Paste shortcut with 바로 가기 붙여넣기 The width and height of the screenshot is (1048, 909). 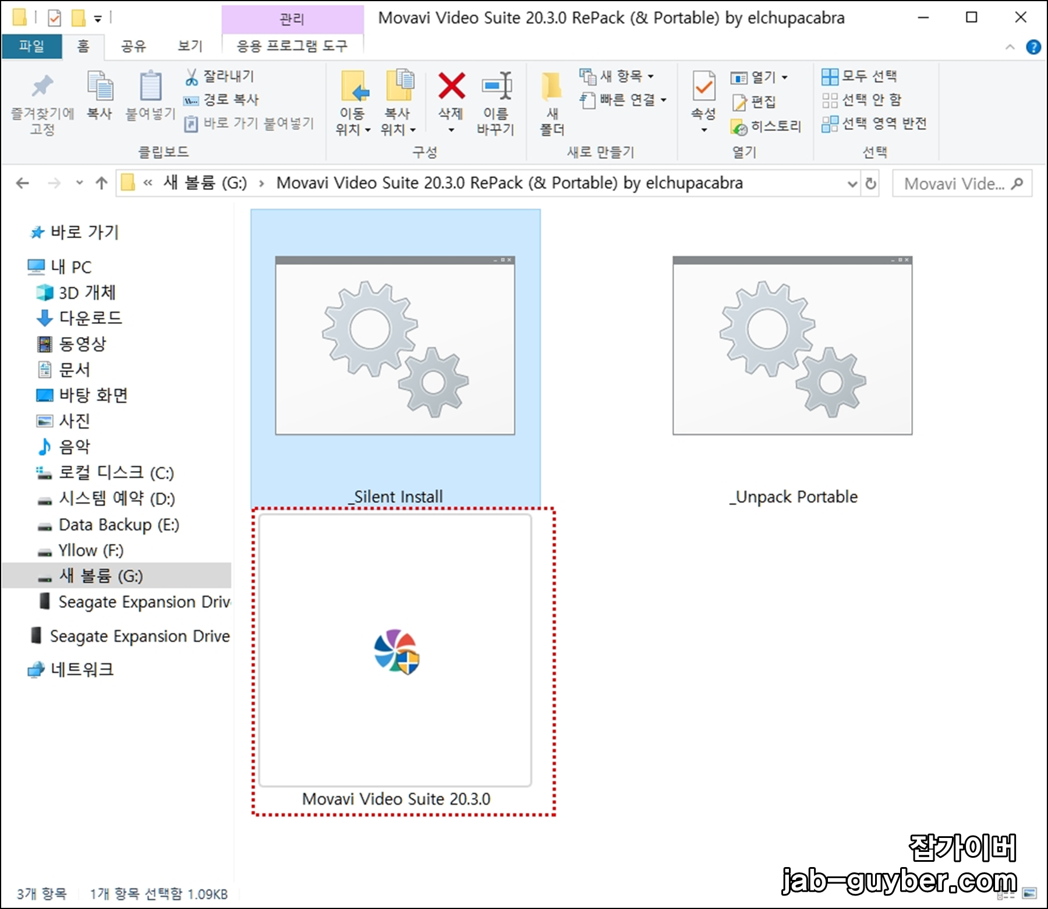pos(249,123)
